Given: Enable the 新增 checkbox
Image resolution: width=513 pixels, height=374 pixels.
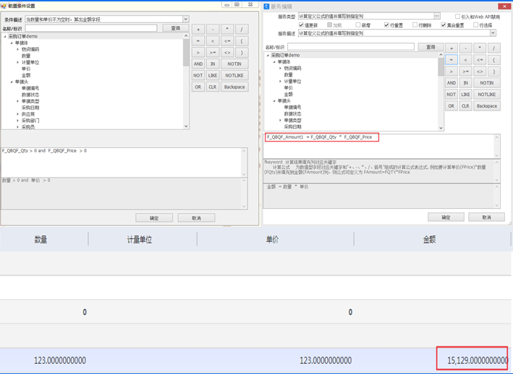Looking at the screenshot, I should [358, 25].
